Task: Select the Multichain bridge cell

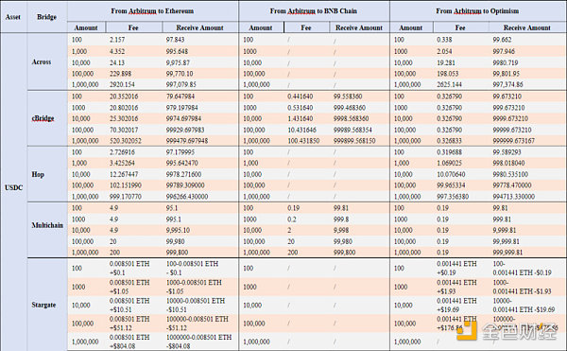Action: point(47,225)
